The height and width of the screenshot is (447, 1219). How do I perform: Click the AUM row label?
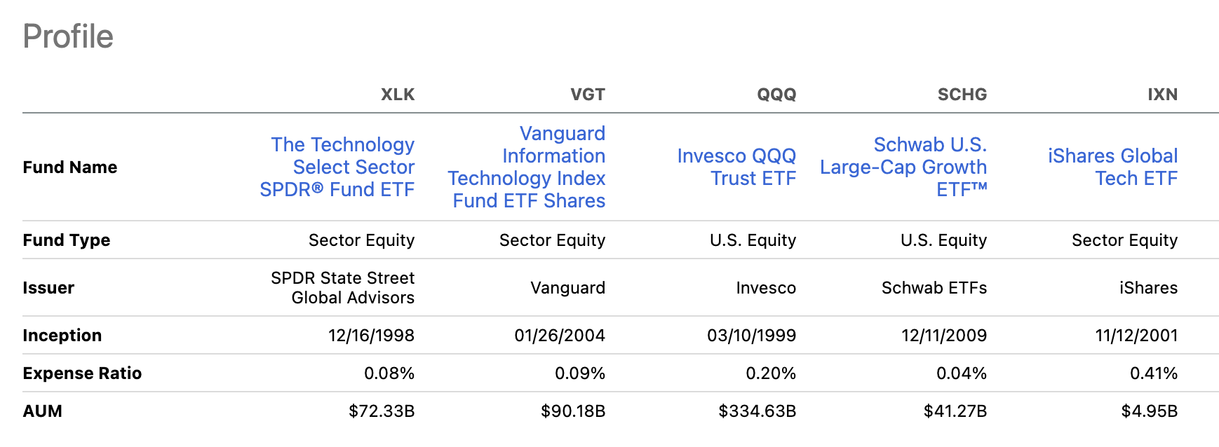[x=42, y=411]
